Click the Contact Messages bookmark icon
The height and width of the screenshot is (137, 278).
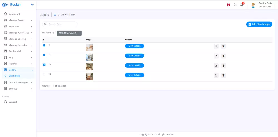click(x=6, y=82)
